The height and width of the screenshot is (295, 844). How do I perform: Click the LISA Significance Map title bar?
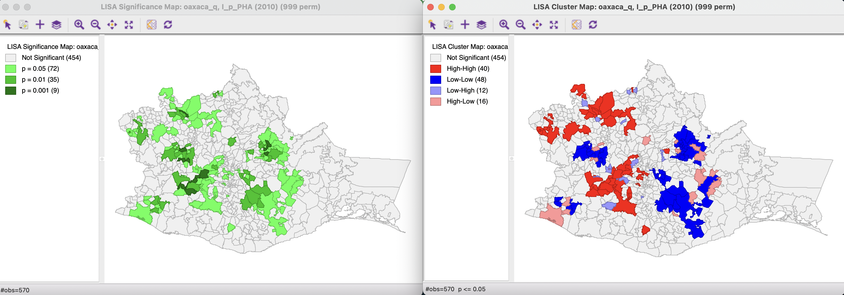click(x=210, y=7)
